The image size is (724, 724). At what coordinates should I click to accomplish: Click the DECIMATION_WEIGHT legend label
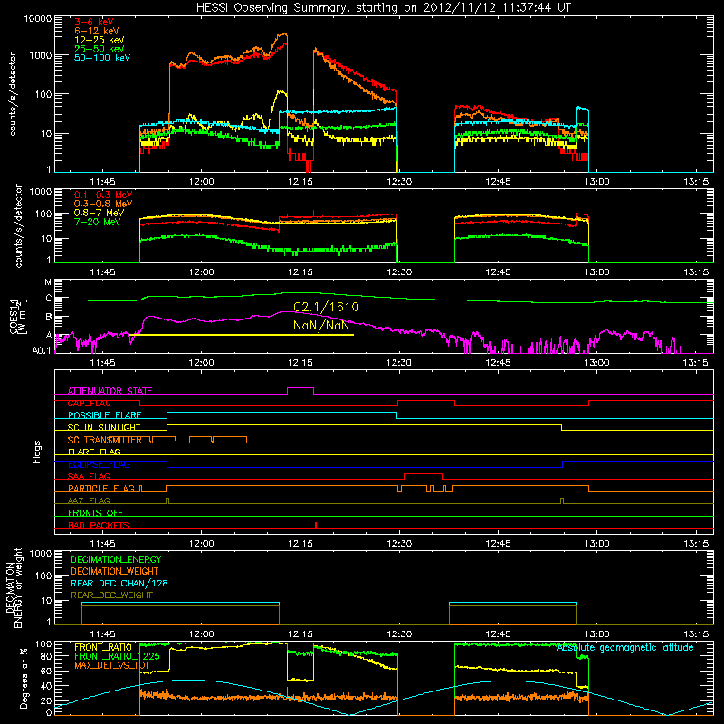tap(115, 571)
